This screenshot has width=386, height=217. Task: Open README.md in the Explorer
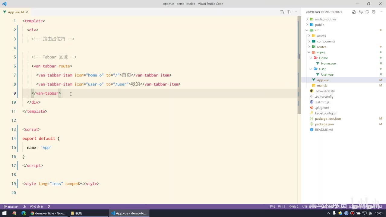(324, 130)
